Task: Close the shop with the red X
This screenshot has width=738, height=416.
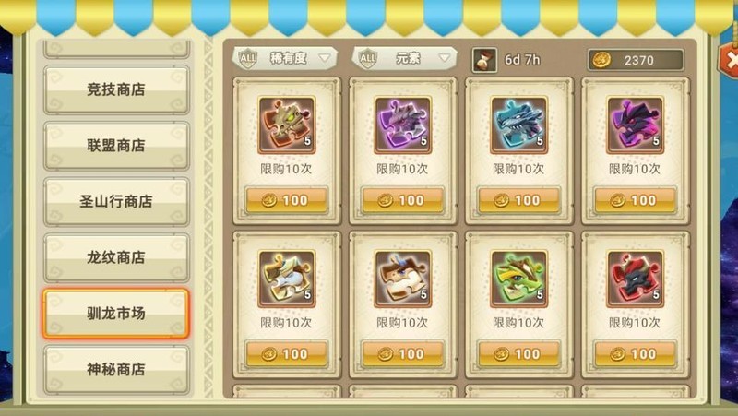Action: [x=729, y=60]
